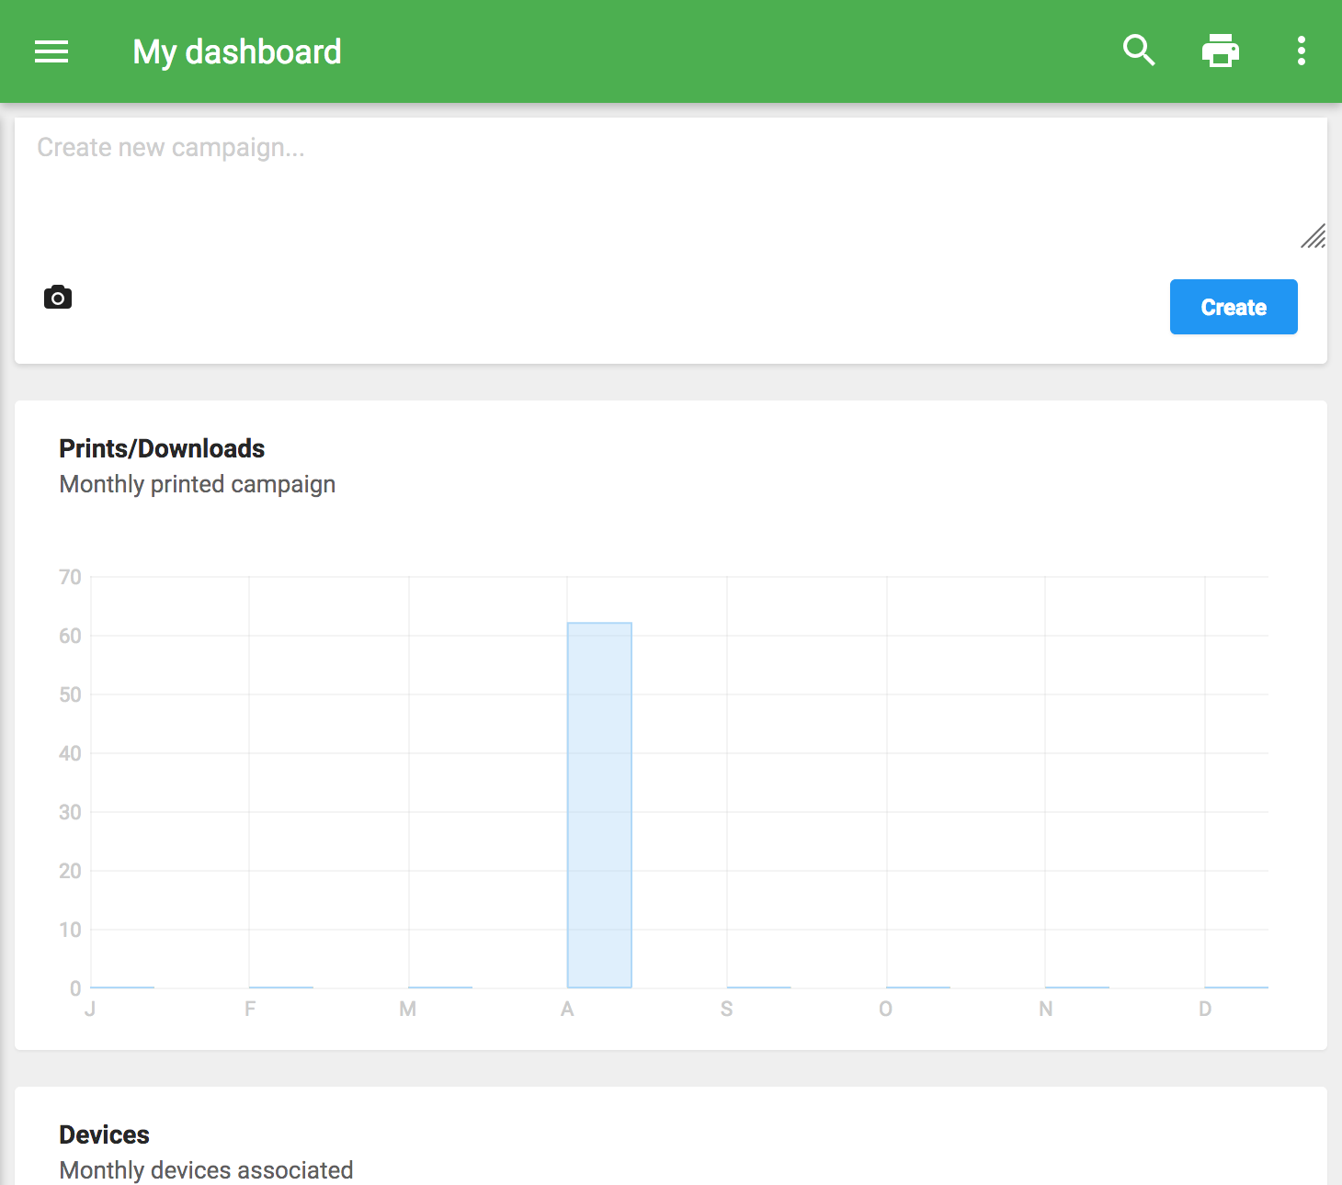1342x1185 pixels.
Task: Click the camera icon to attach photo
Action: click(x=58, y=298)
